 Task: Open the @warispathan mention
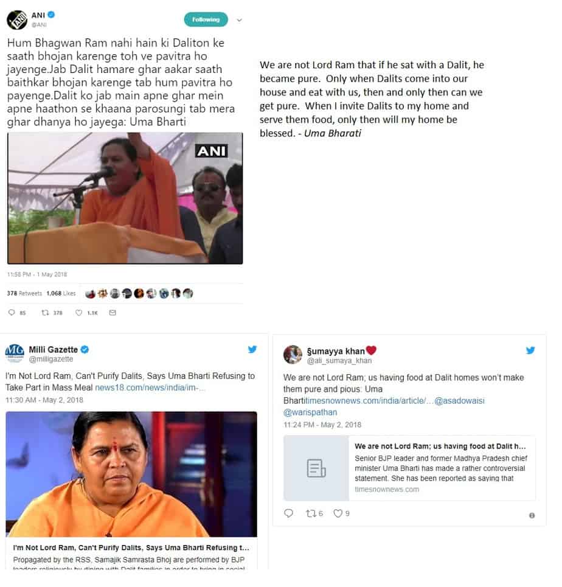coord(310,412)
